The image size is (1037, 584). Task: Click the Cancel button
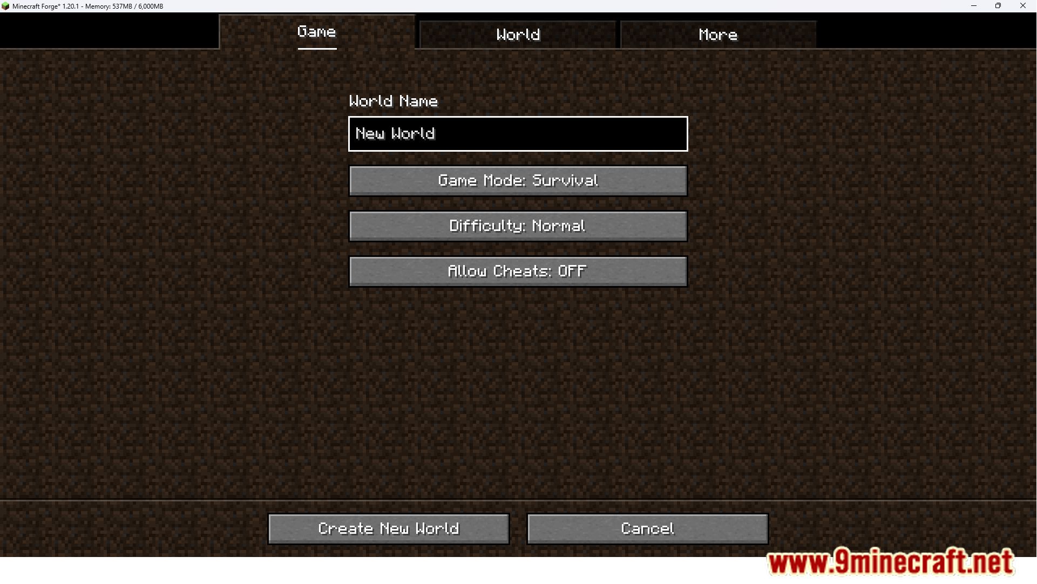click(647, 528)
